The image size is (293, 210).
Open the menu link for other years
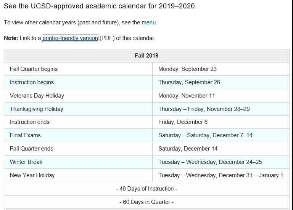(148, 22)
